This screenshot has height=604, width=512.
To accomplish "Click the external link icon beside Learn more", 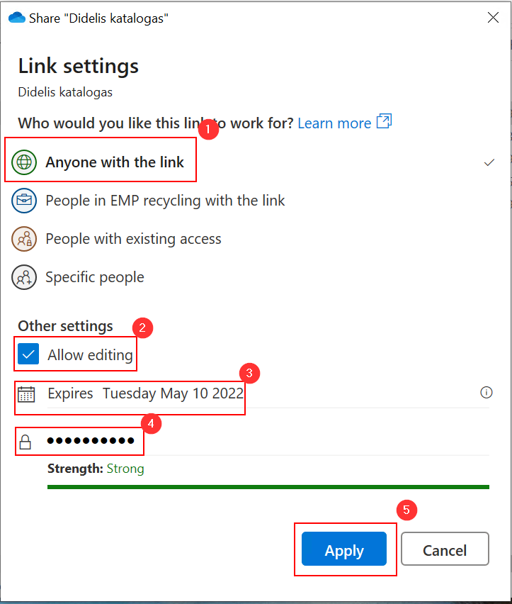I will (384, 121).
